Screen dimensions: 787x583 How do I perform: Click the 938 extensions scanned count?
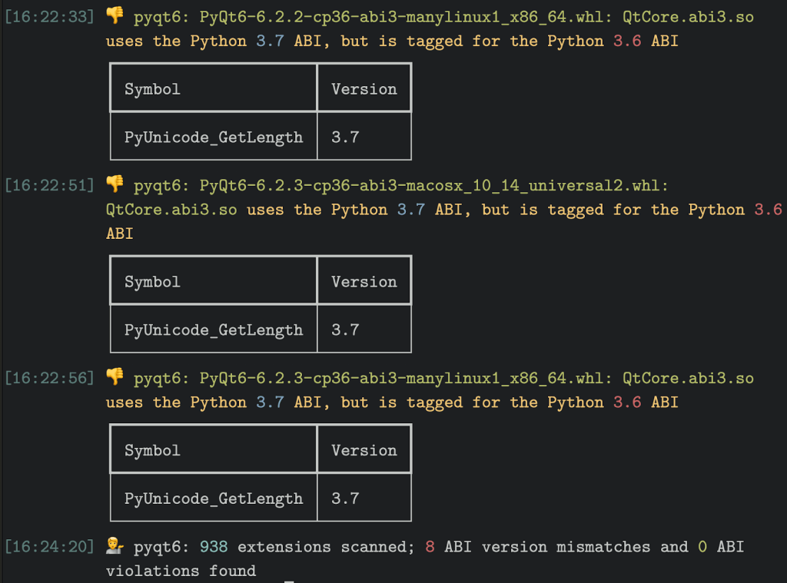tap(214, 547)
